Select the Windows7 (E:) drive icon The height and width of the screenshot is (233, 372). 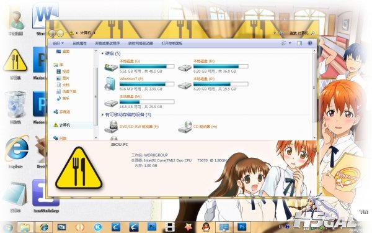[x=110, y=84]
